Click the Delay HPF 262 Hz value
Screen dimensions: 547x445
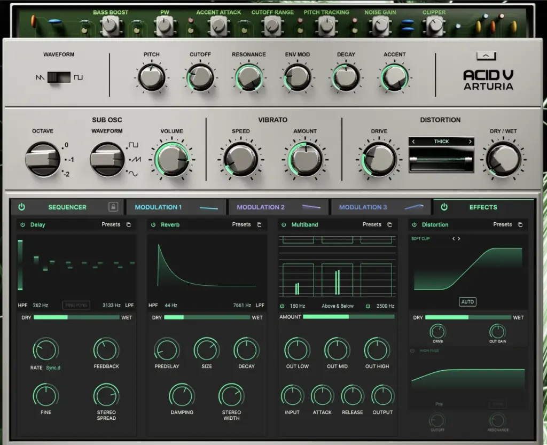point(41,305)
